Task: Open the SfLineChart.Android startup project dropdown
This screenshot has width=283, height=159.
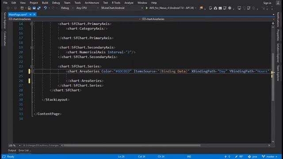Action: coord(122,8)
